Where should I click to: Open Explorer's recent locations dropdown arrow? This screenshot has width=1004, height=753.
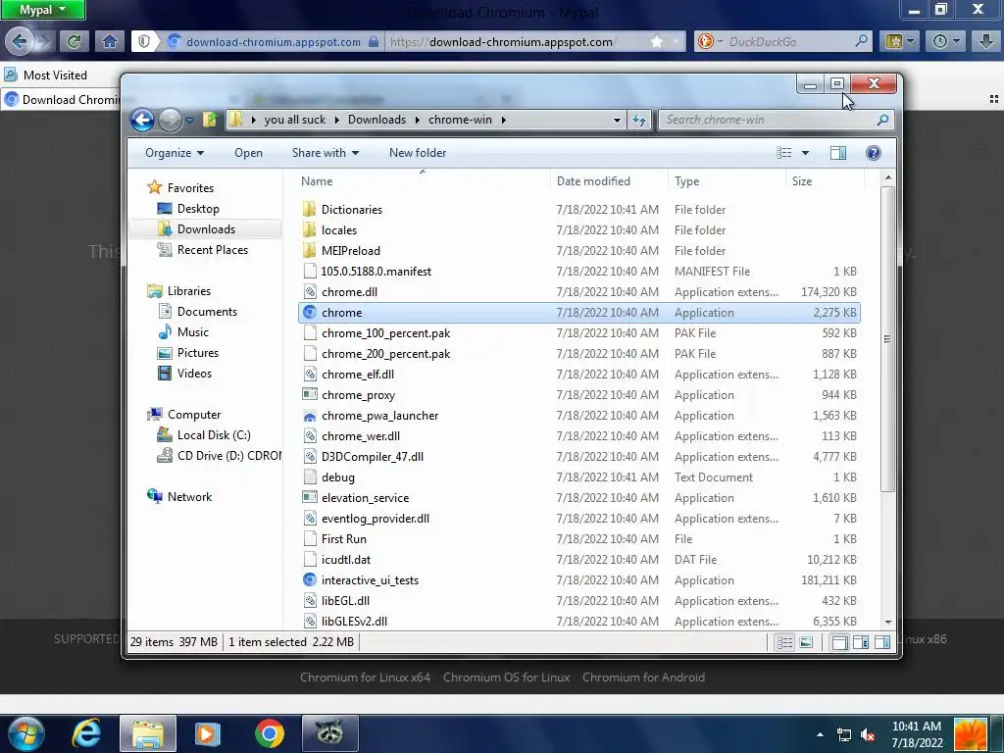pos(189,120)
